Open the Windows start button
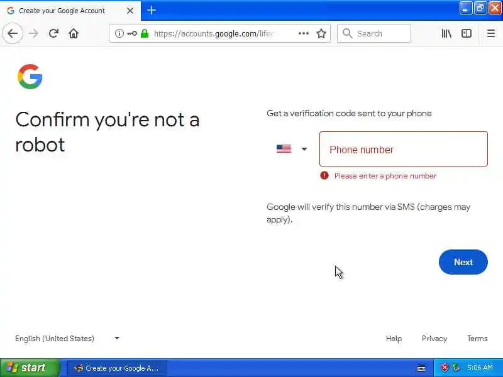The image size is (503, 377). (30, 368)
